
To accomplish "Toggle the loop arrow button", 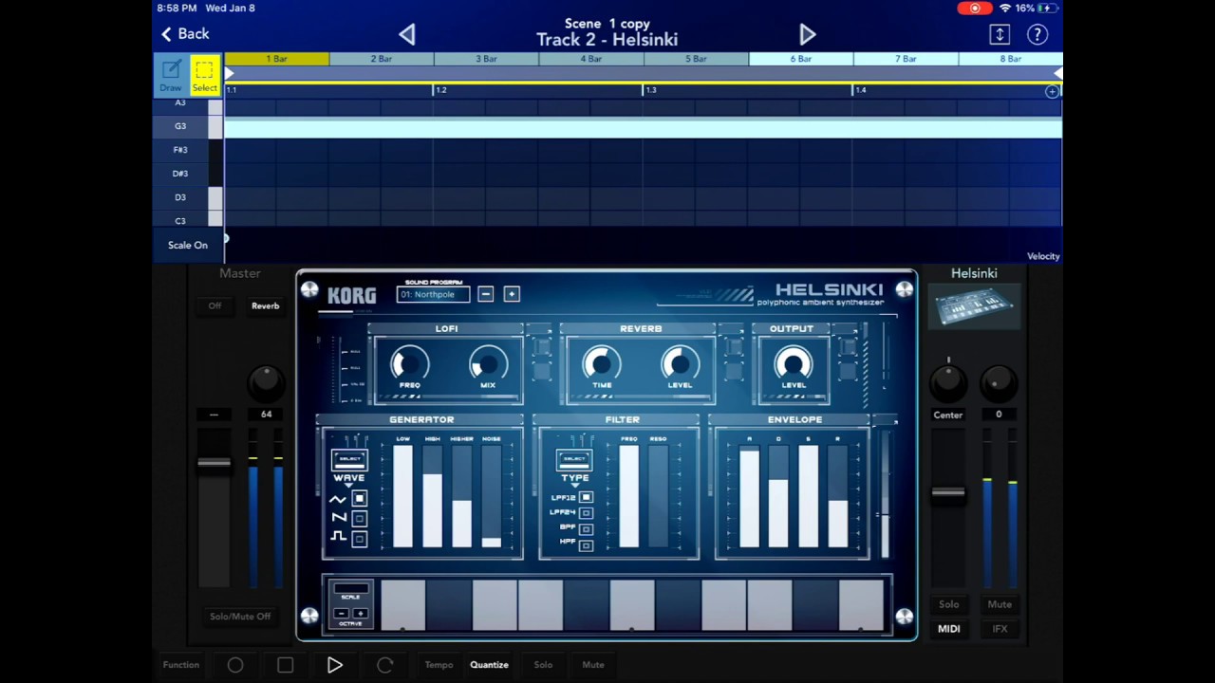I will tap(384, 665).
